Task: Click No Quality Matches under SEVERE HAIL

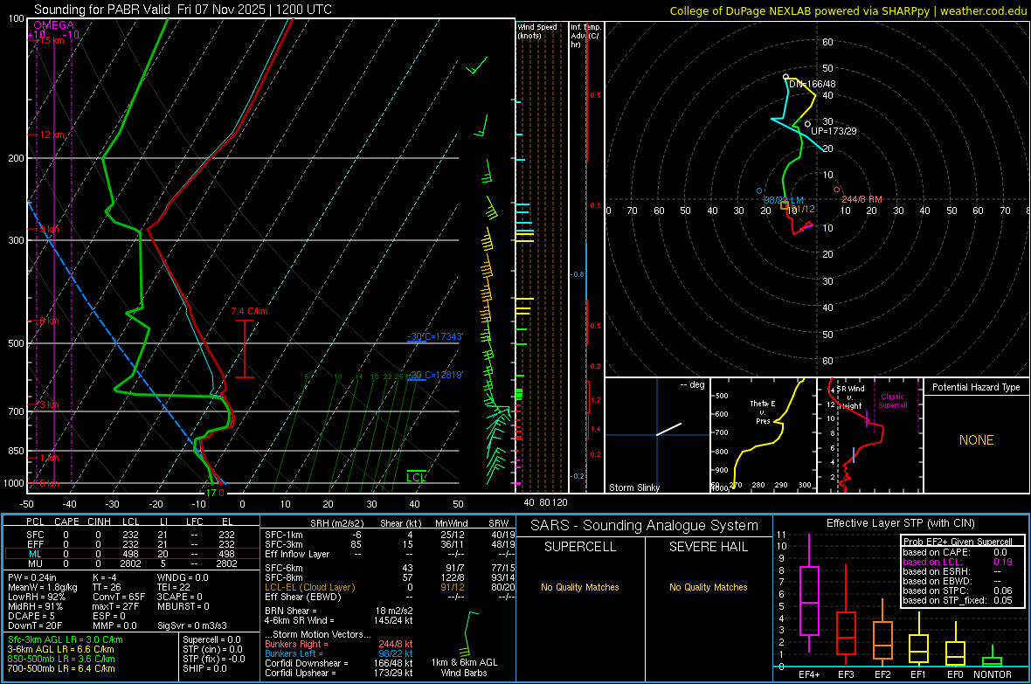Action: click(708, 587)
